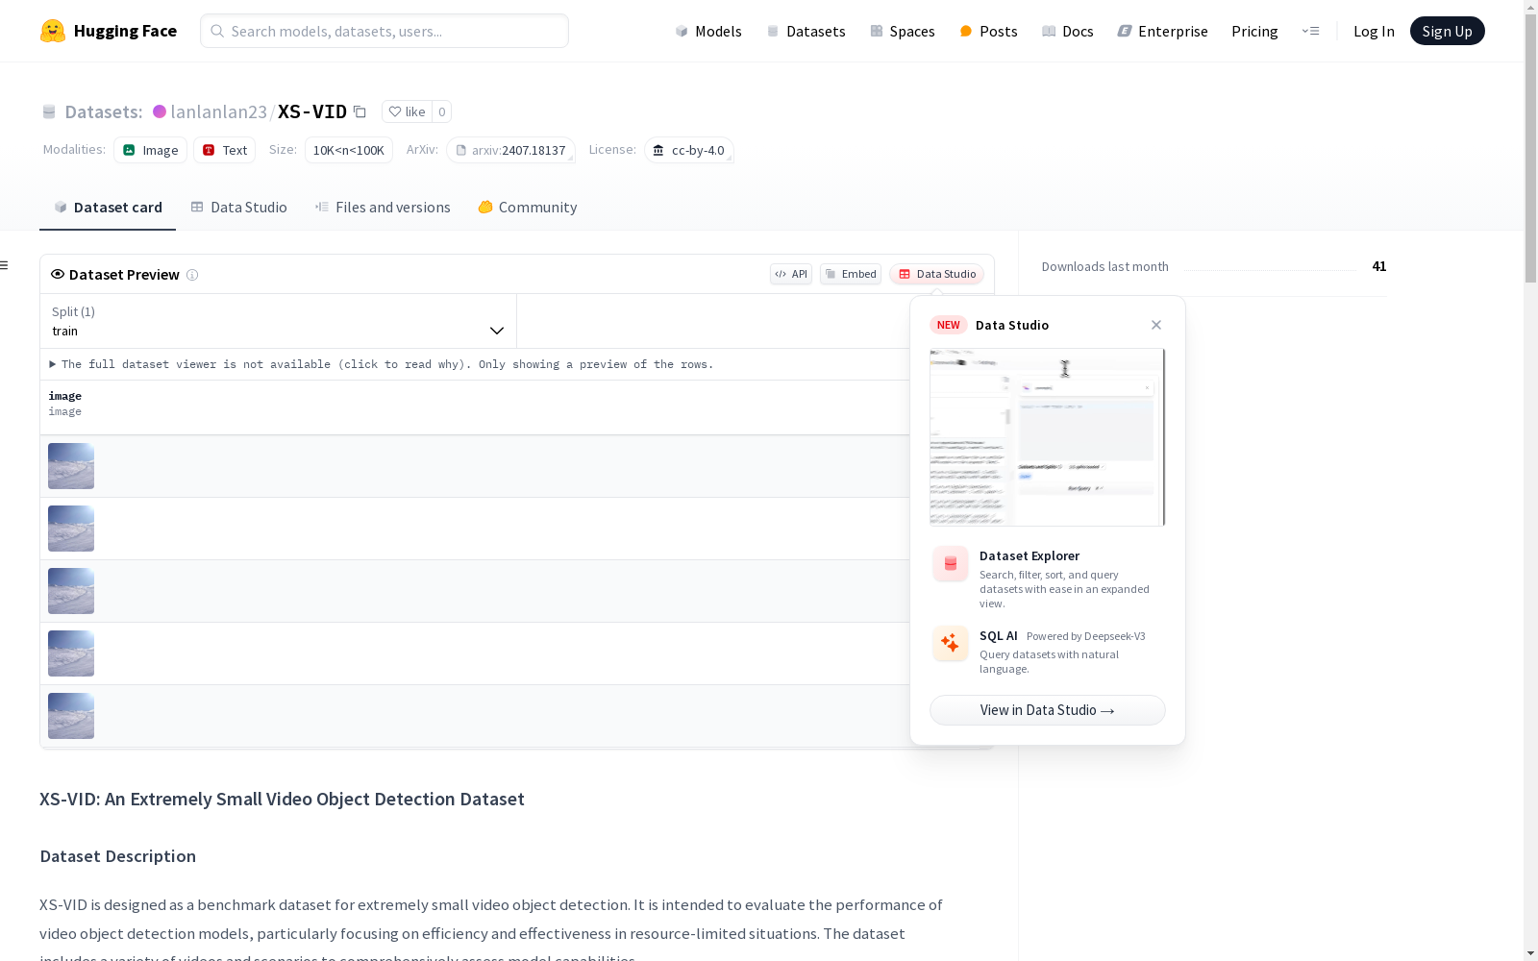Click the like button
This screenshot has width=1538, height=961.
pos(407,111)
